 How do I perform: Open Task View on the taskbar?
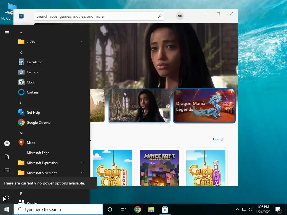[x=123, y=209]
